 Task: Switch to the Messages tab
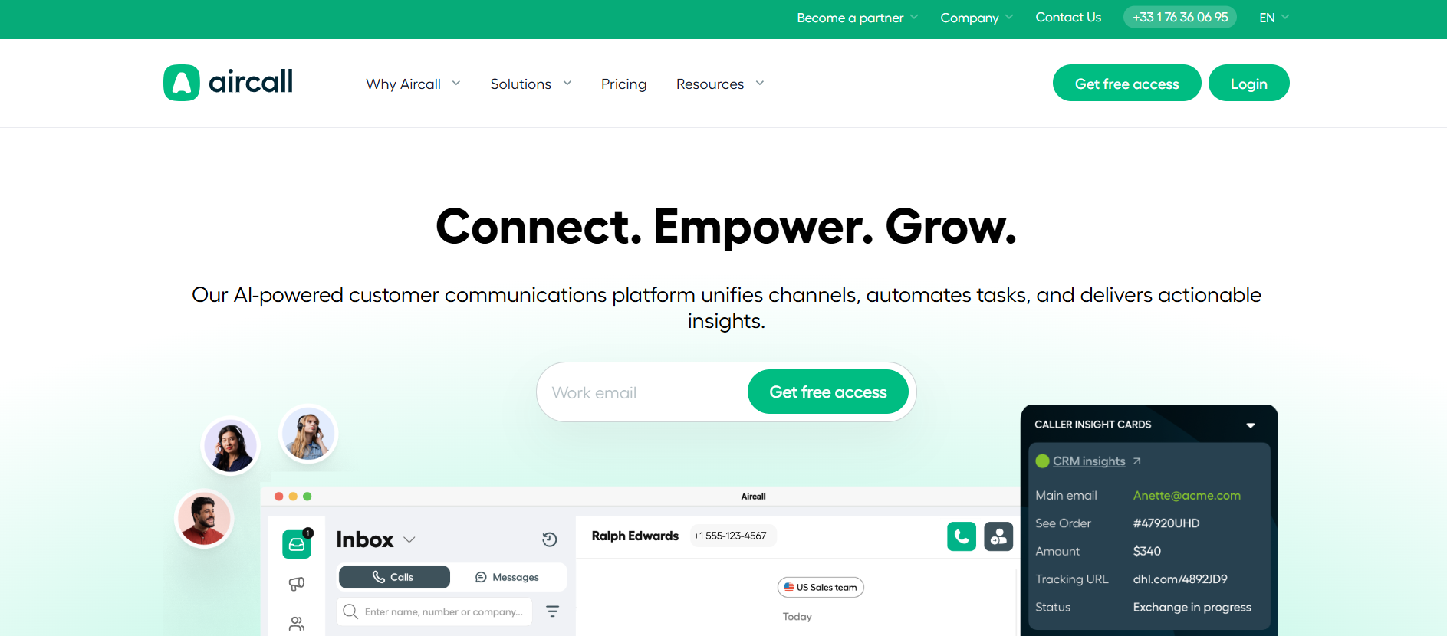507,577
